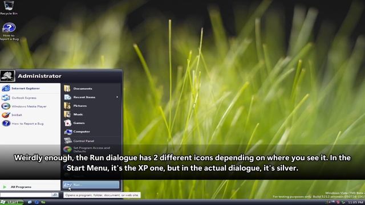Click the start button
The width and height of the screenshot is (365, 205).
[x=11, y=202]
